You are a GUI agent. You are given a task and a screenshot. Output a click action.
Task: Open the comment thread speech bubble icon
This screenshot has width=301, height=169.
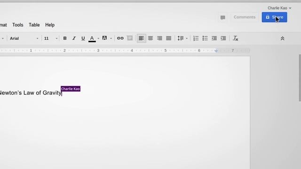coord(222,18)
